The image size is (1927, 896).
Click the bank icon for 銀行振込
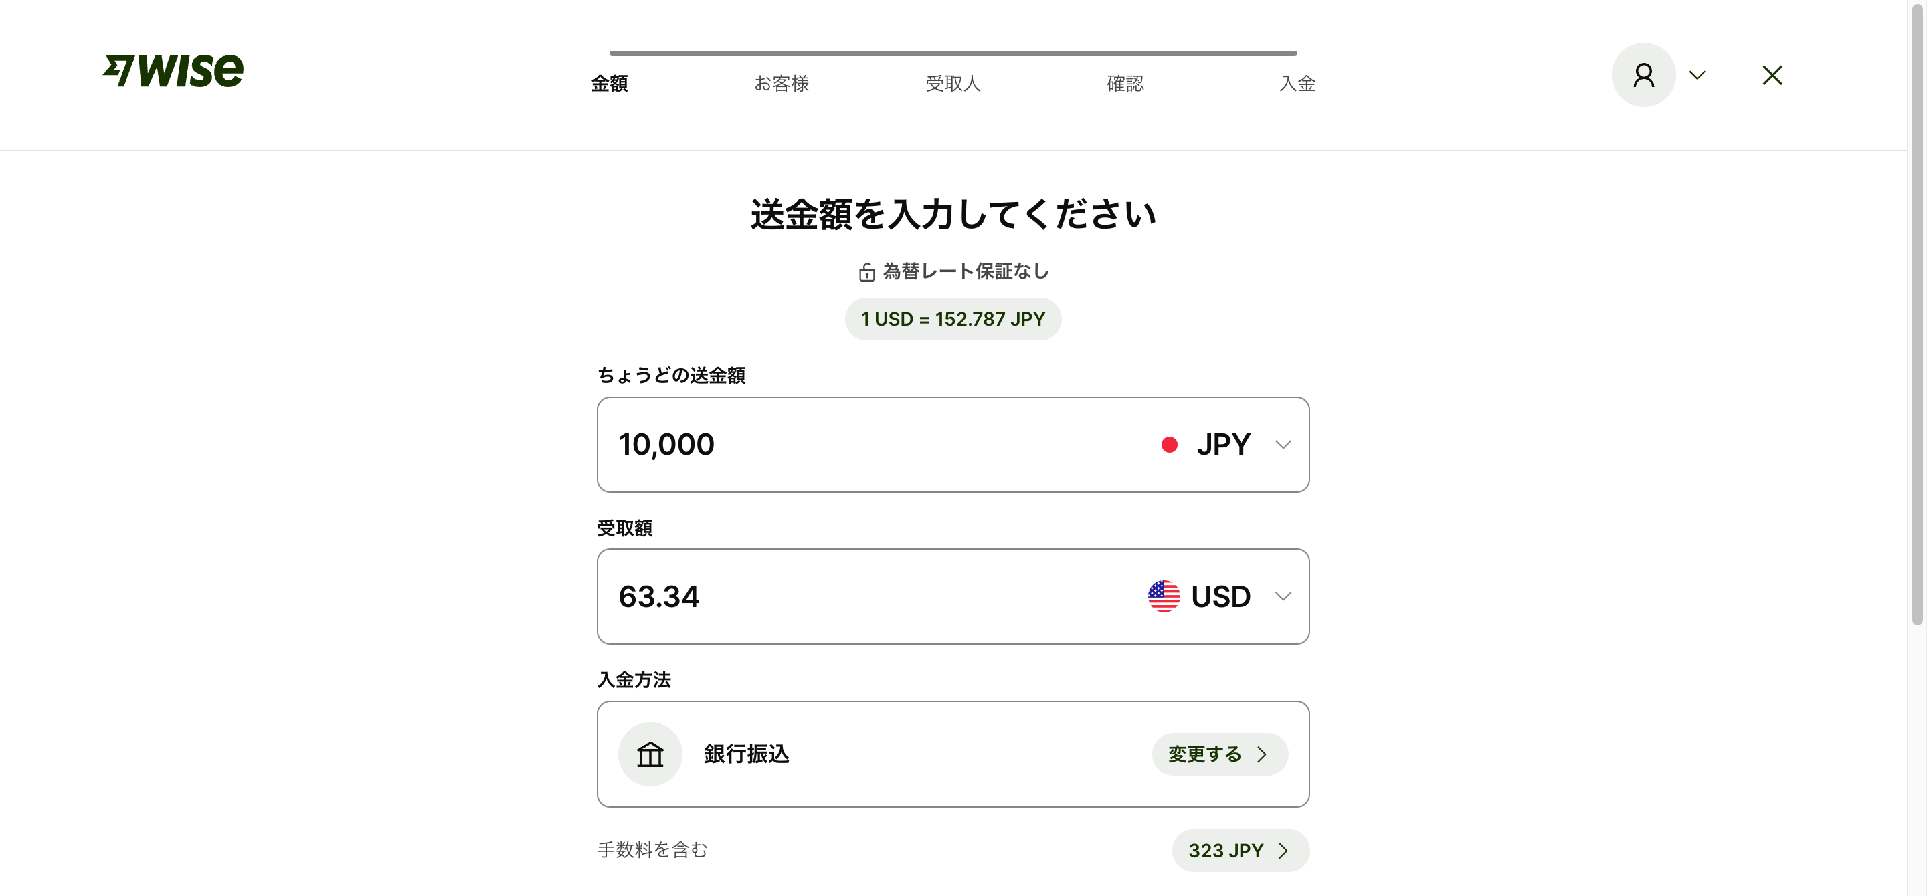(649, 754)
